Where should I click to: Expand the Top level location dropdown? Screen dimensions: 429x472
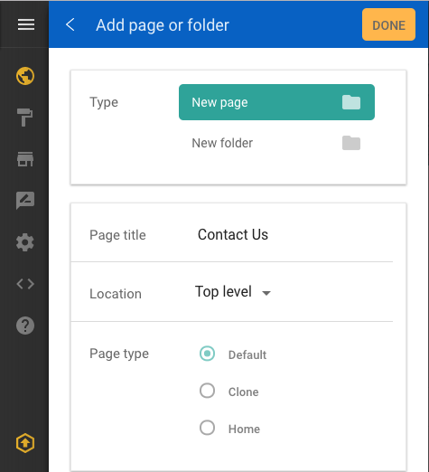tap(233, 292)
